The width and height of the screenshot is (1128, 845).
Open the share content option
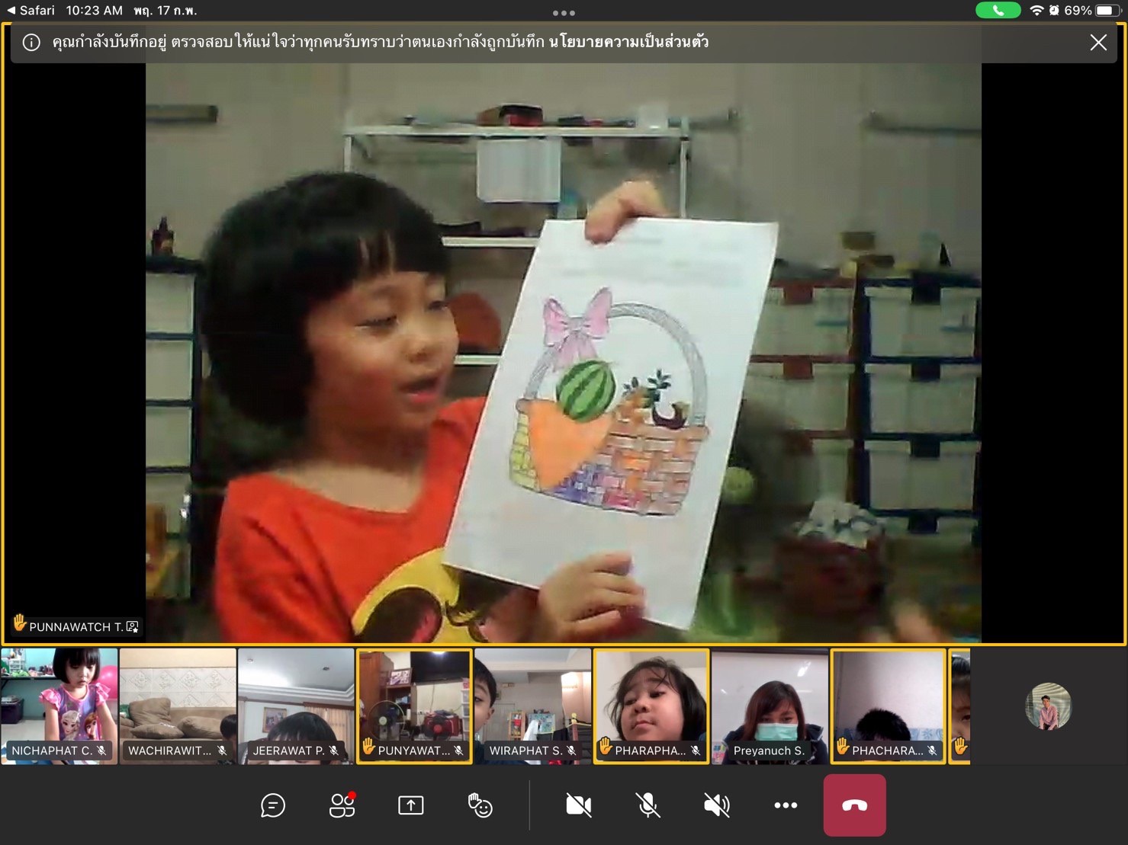[410, 805]
